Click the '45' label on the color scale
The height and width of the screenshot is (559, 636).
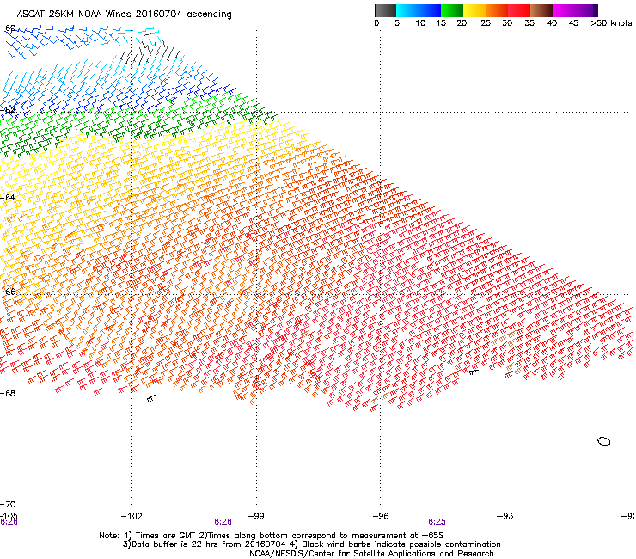point(573,23)
